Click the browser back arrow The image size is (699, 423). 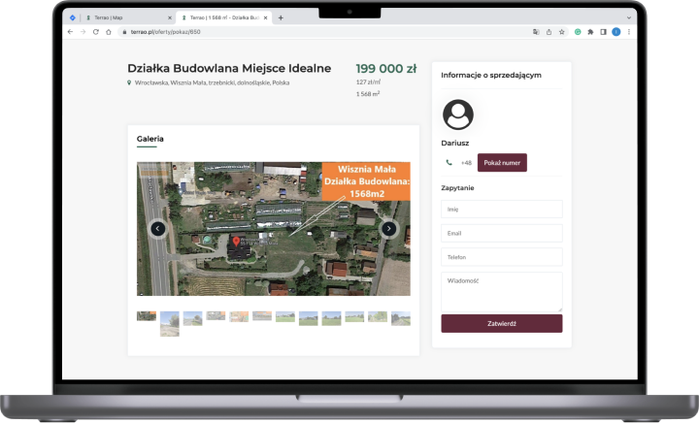tap(70, 32)
